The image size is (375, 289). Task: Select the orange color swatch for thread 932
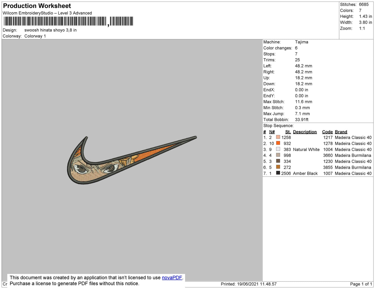coord(278,143)
